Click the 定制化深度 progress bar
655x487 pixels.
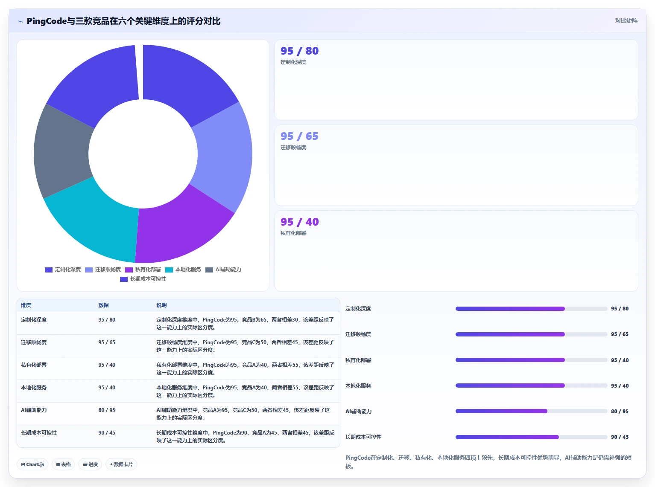[x=531, y=309]
